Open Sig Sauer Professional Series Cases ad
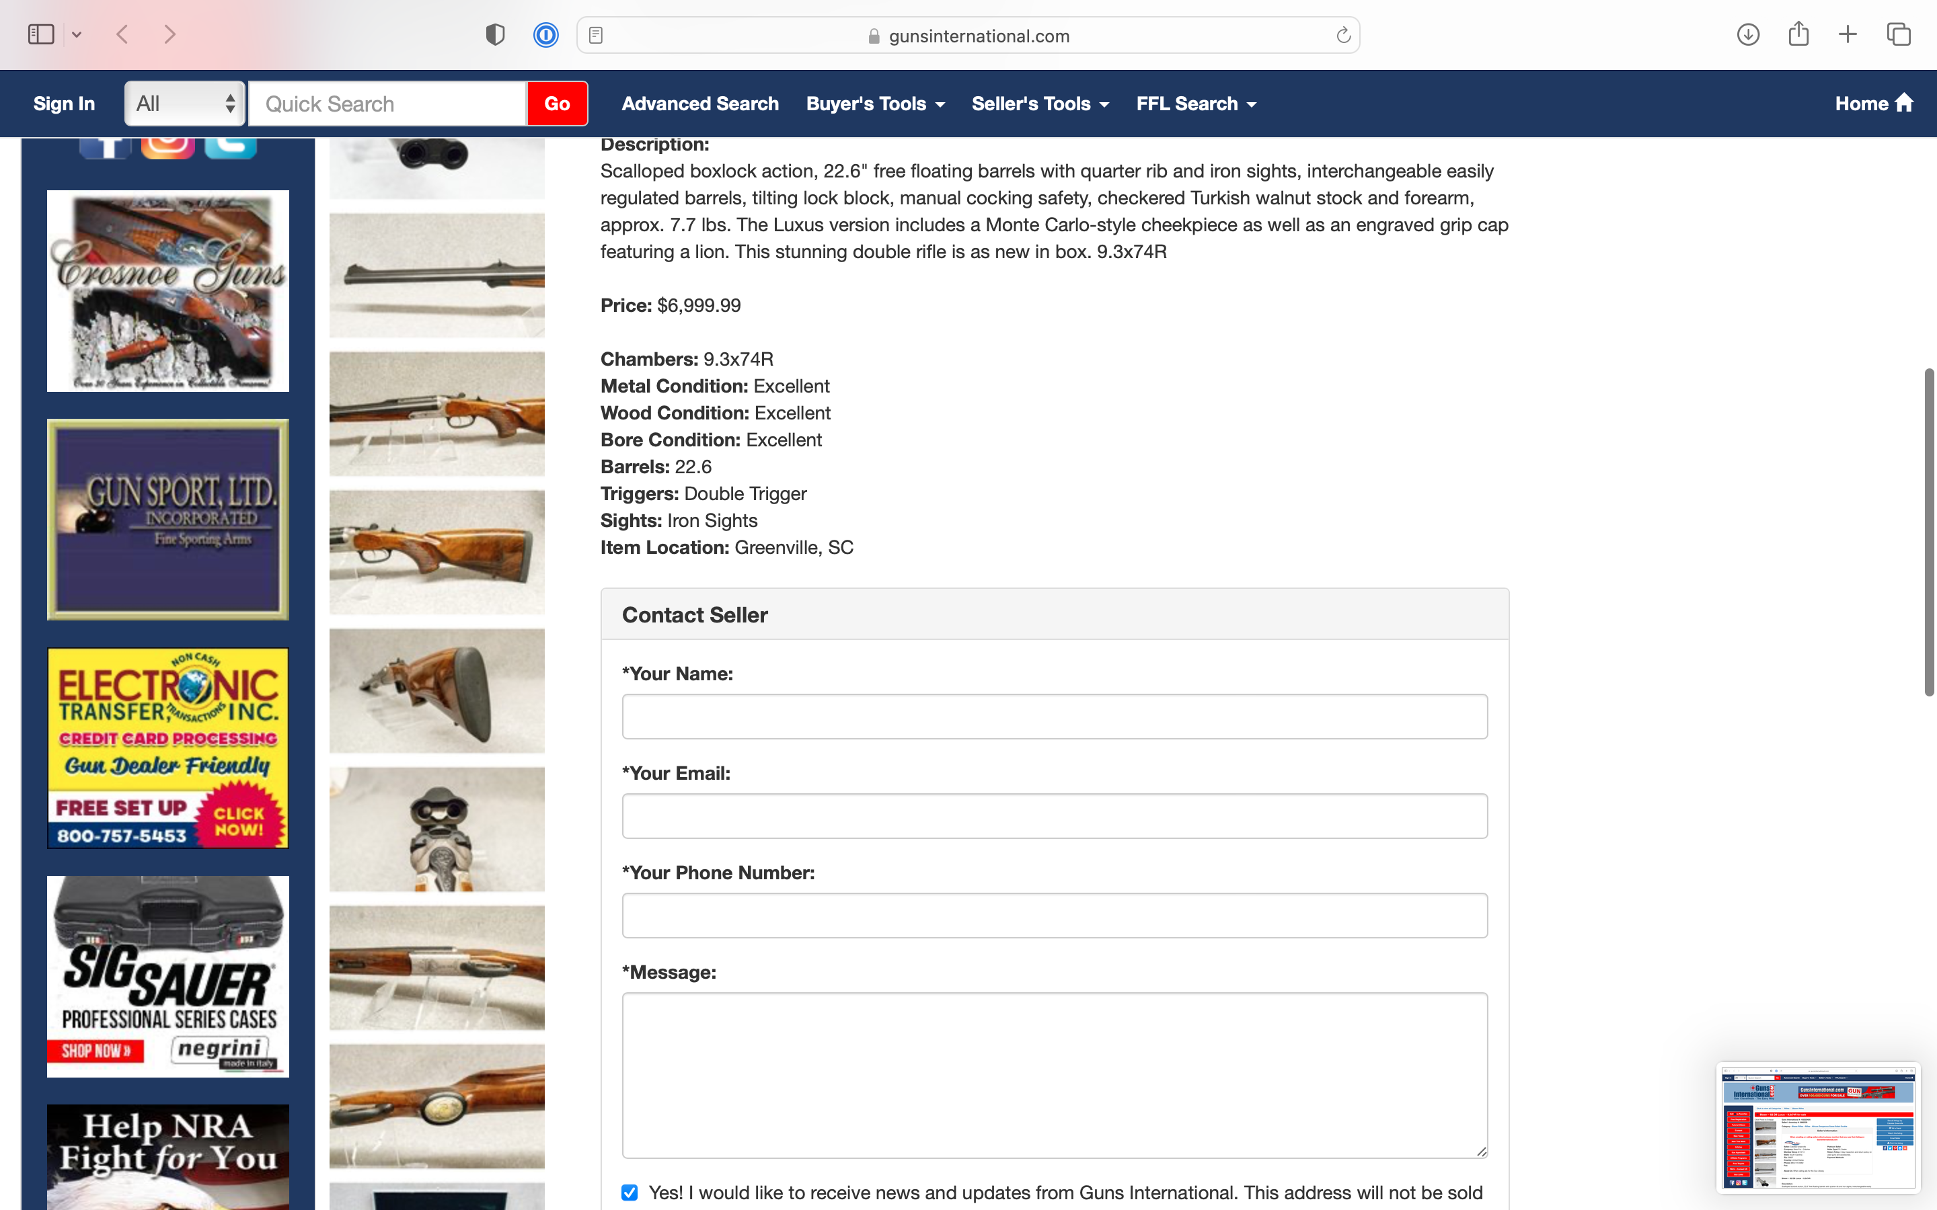 pos(168,976)
